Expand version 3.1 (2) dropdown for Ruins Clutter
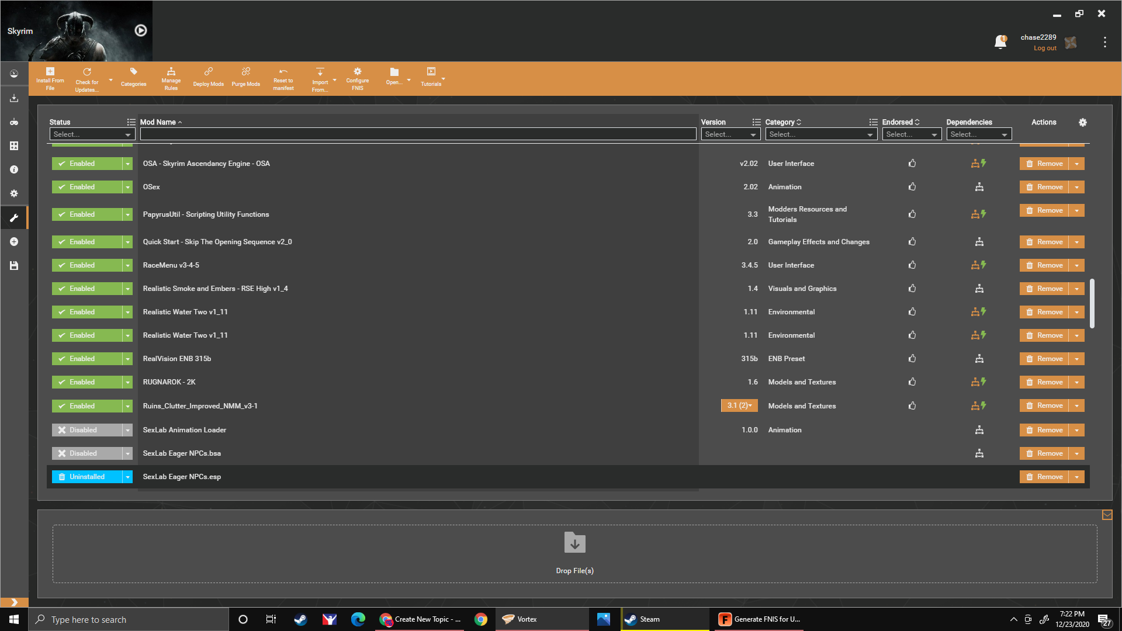1122x631 pixels. click(x=739, y=405)
